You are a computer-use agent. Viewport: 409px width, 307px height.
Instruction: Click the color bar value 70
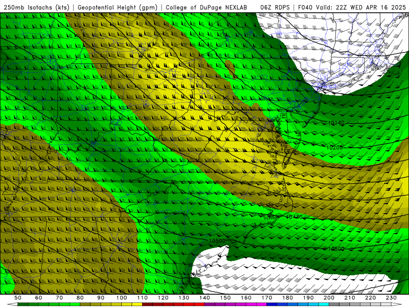[59, 298]
